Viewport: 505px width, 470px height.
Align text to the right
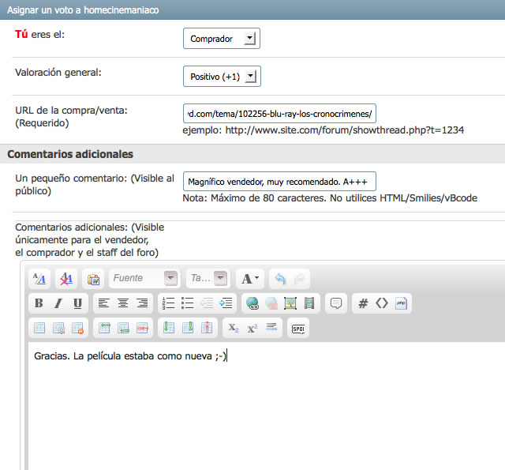pyautogui.click(x=142, y=303)
